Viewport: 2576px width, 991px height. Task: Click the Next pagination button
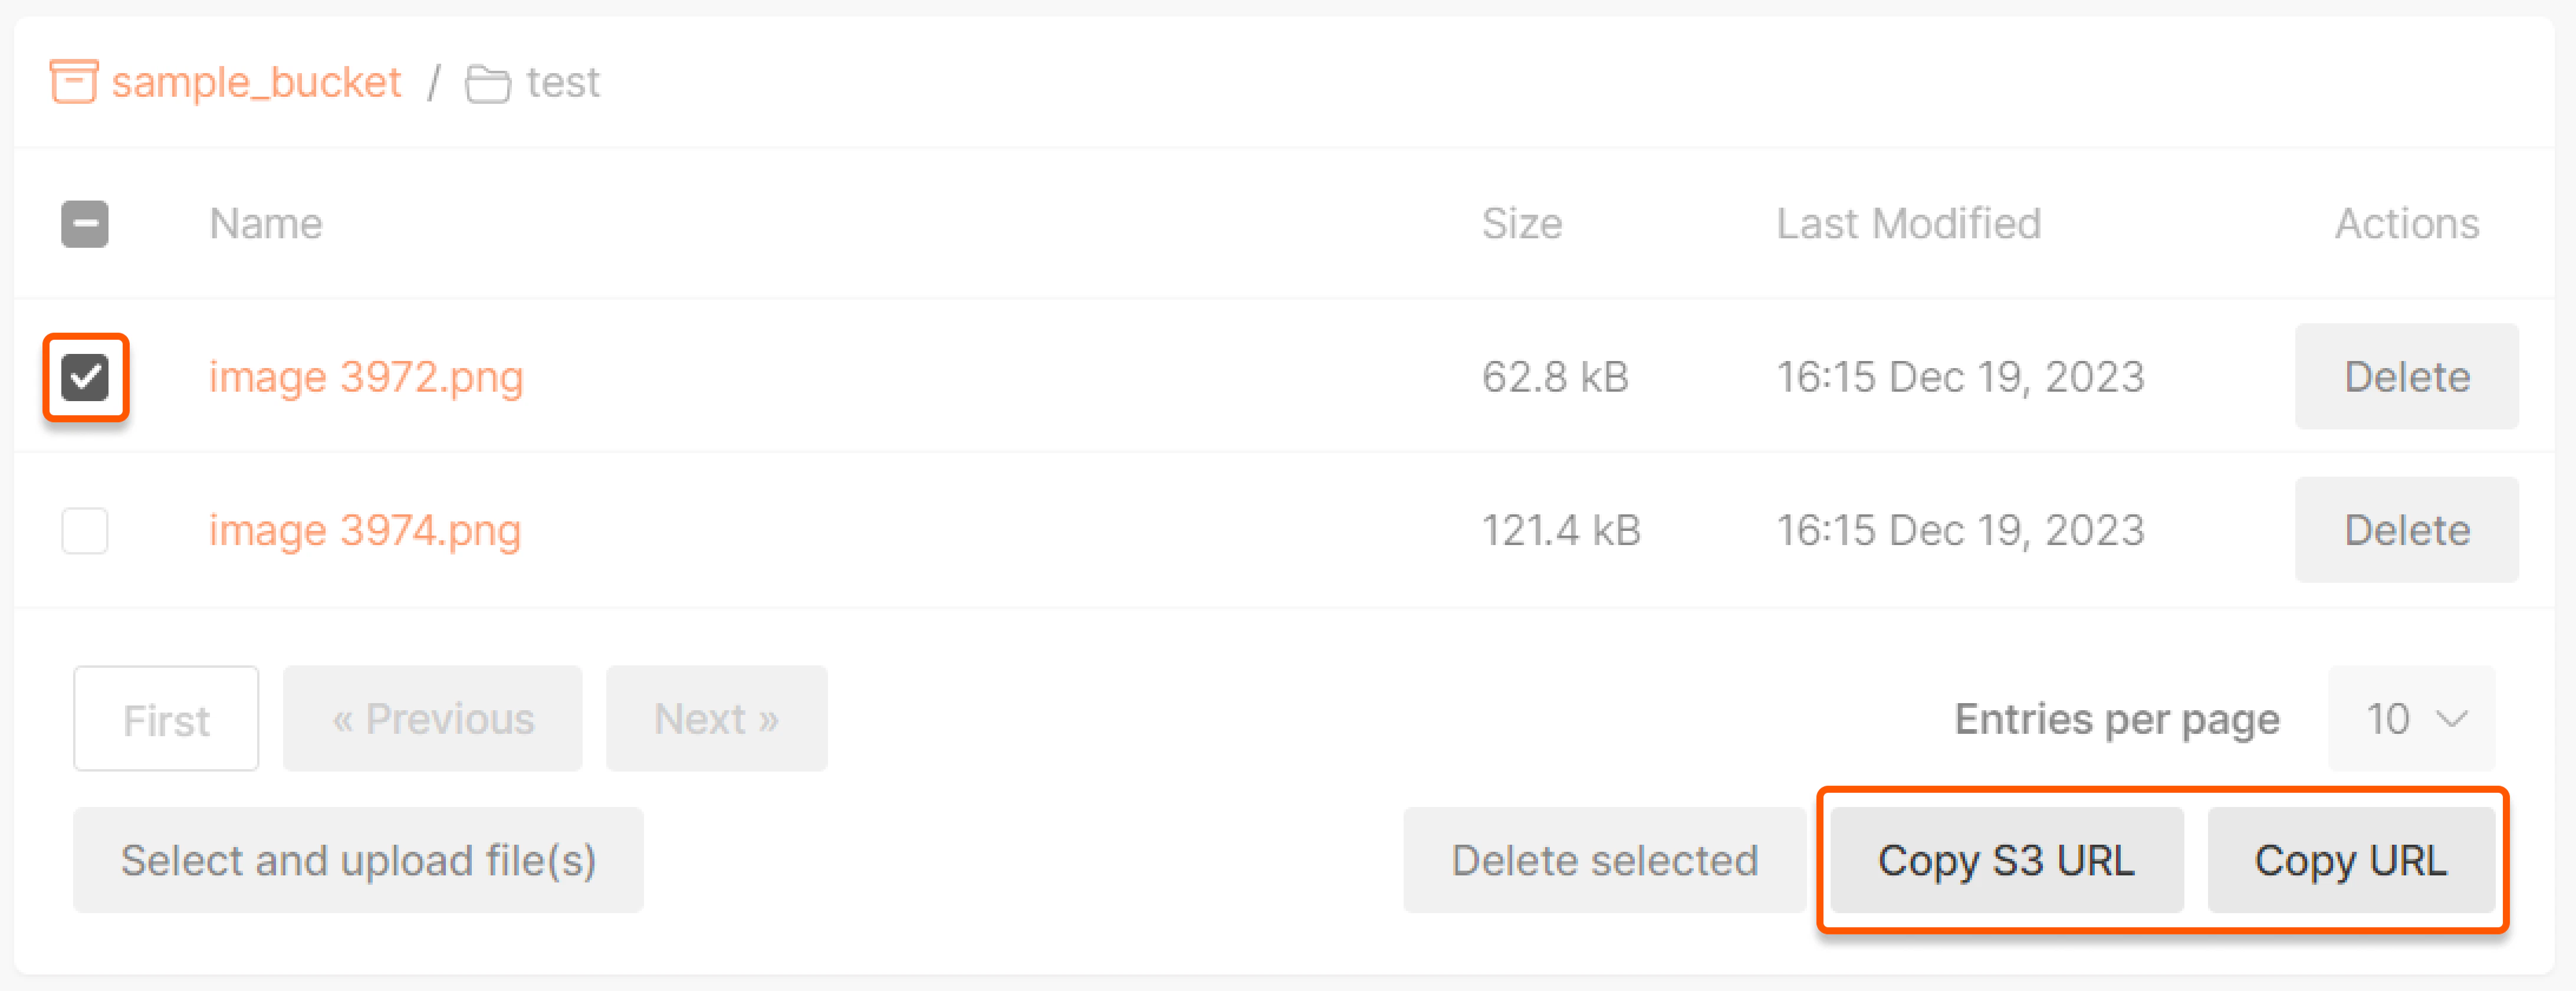point(716,718)
